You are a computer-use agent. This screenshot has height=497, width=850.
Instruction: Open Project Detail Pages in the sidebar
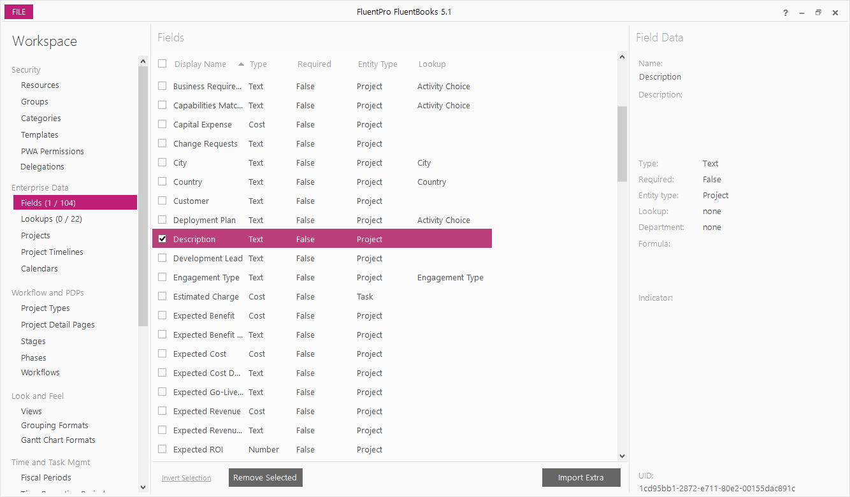tap(58, 325)
